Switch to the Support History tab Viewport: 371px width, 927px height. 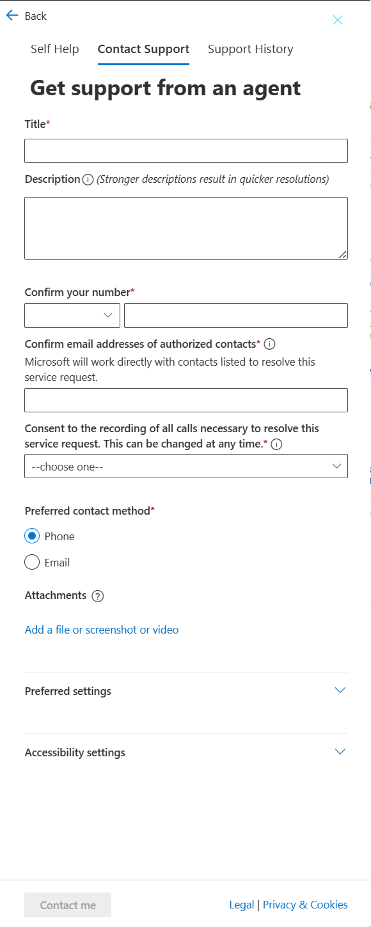coord(251,49)
